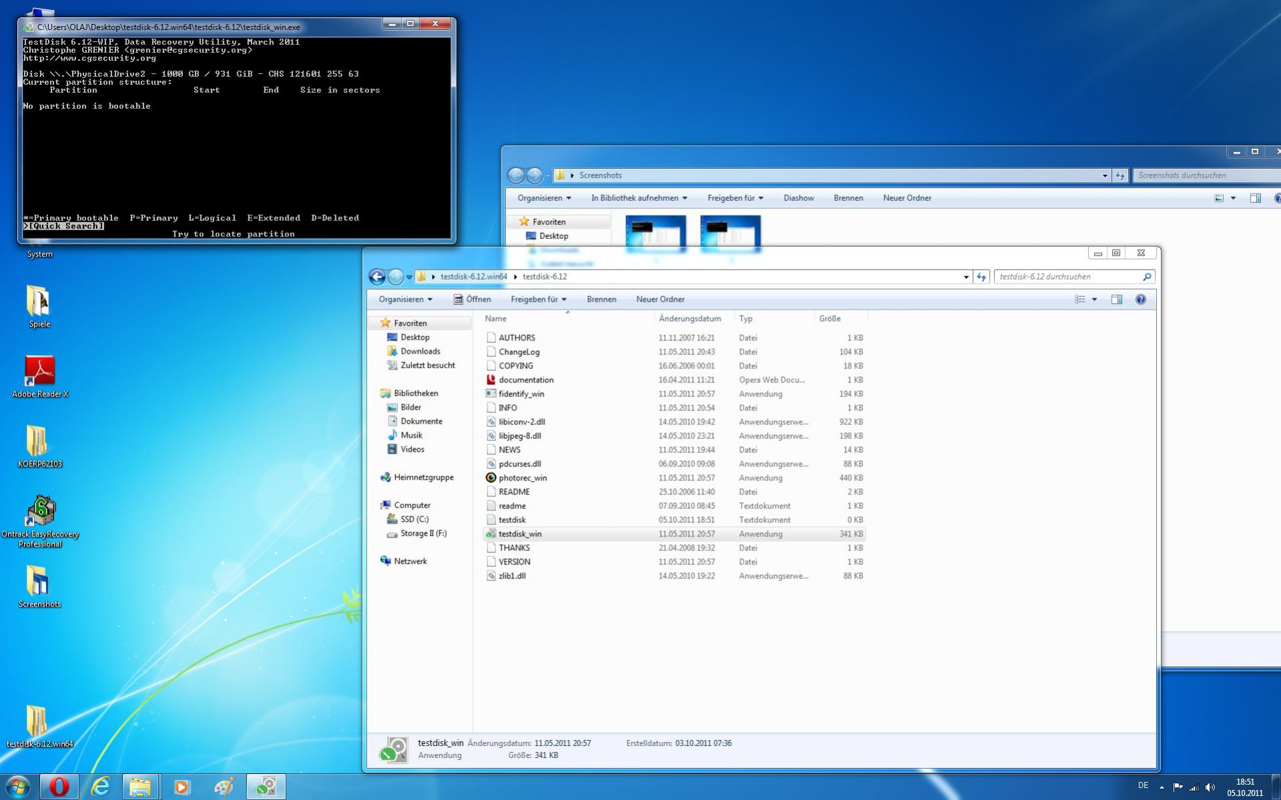Open Internet Explorer from the taskbar
Viewport: 1281px width, 800px height.
click(99, 787)
